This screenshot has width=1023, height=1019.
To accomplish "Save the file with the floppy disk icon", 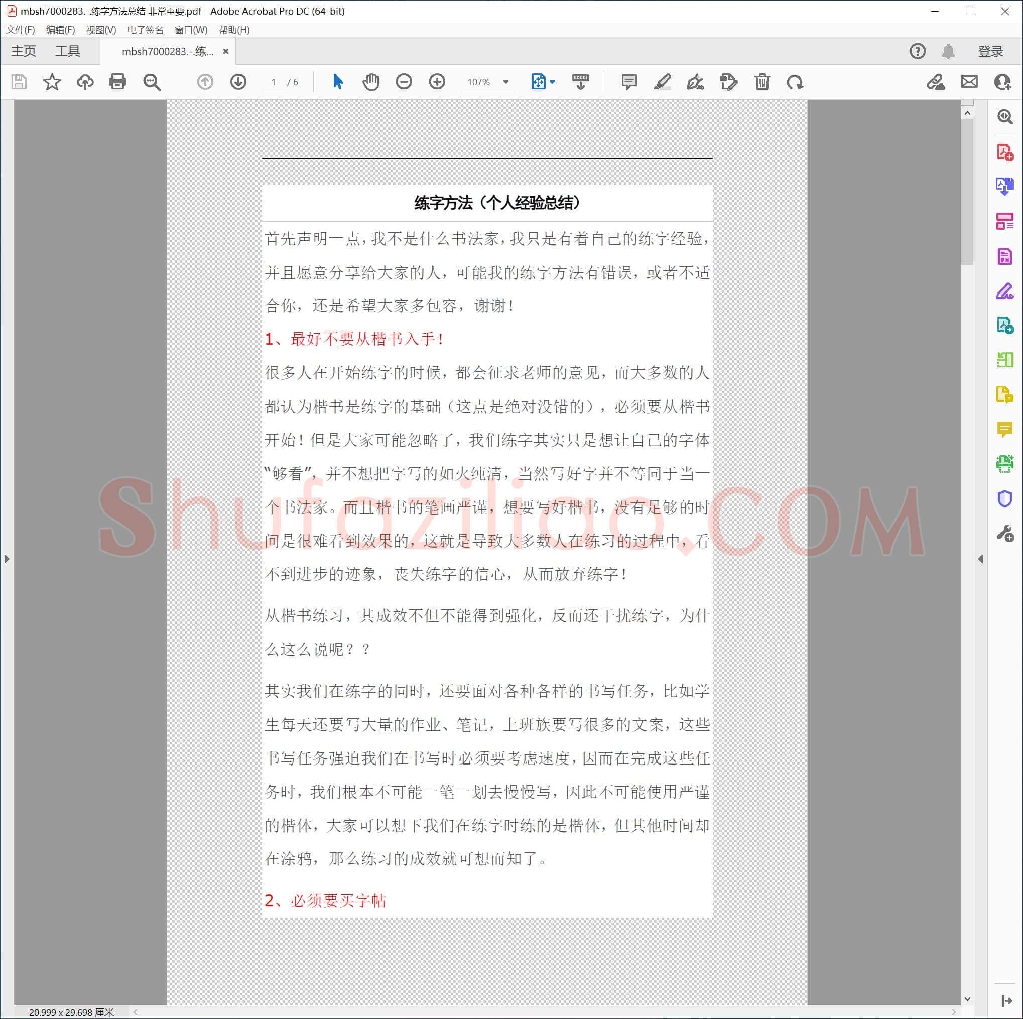I will coord(19,82).
